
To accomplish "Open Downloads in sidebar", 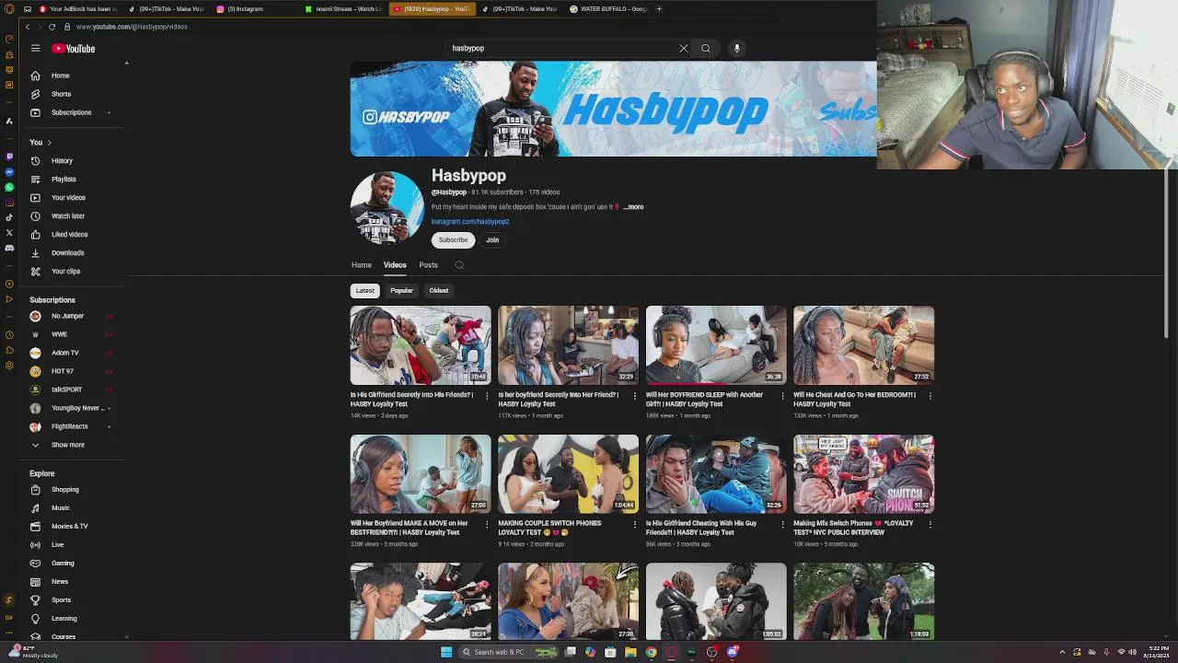I will click(69, 252).
